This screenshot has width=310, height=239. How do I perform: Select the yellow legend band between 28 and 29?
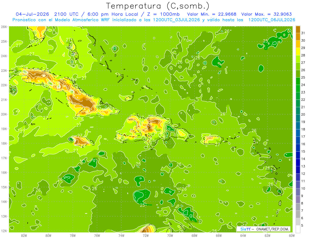(298, 52)
